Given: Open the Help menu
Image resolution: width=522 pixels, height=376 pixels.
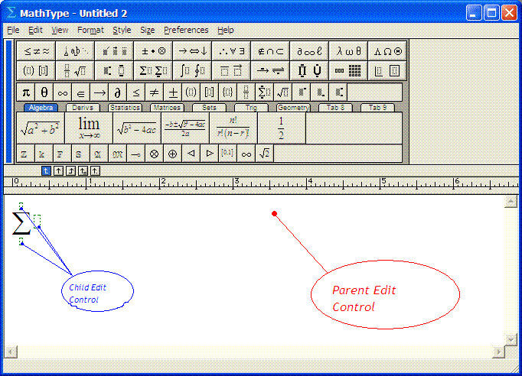Looking at the screenshot, I should [x=226, y=30].
